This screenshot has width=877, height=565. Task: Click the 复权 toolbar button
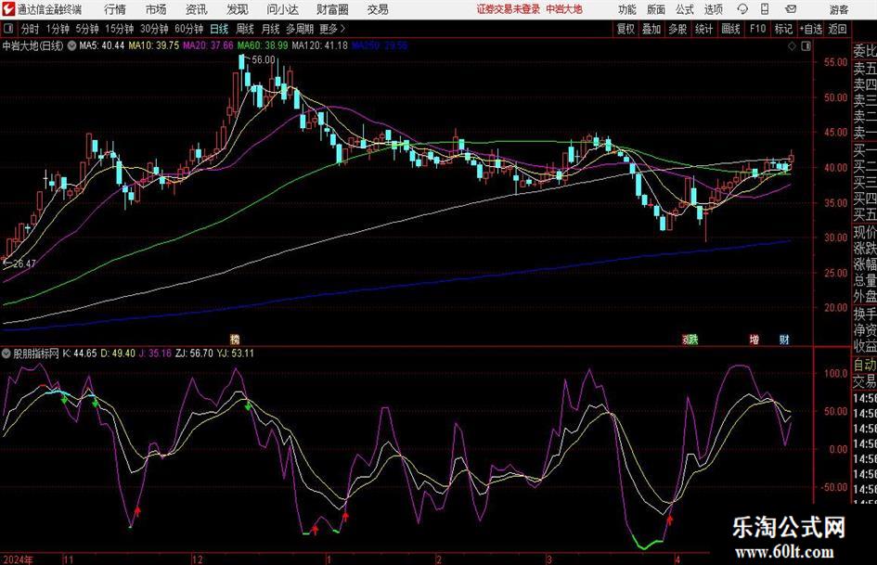(626, 29)
